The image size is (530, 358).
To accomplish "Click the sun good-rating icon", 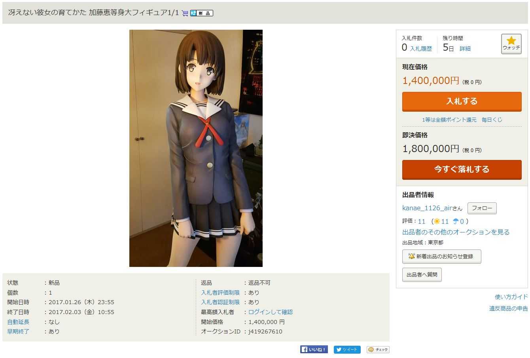I will 437,221.
